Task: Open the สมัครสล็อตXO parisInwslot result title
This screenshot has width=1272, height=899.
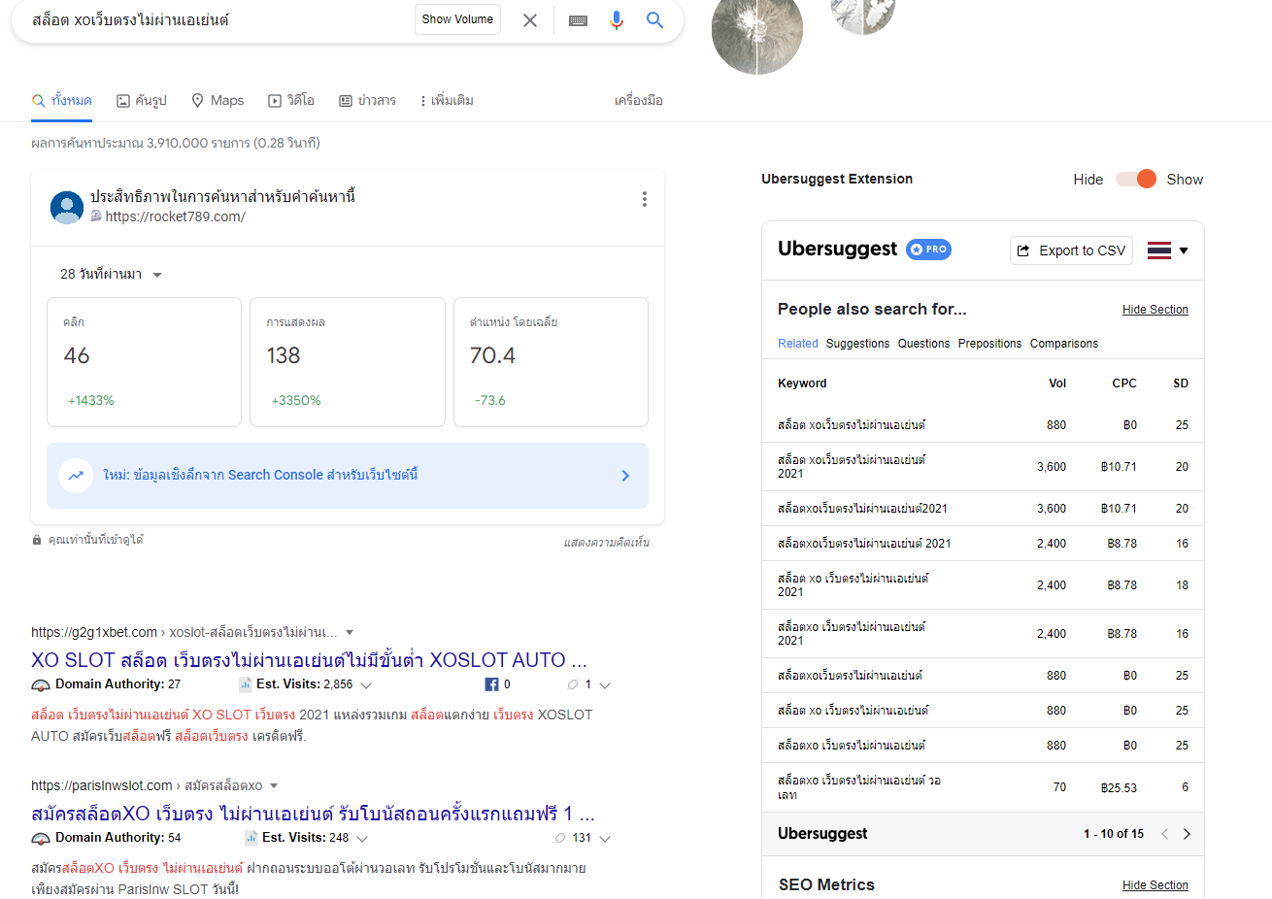Action: click(x=313, y=814)
